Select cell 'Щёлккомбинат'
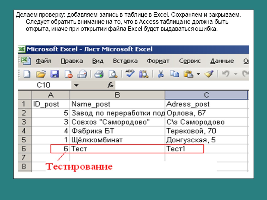This screenshot has width=267, height=200. click(117, 140)
